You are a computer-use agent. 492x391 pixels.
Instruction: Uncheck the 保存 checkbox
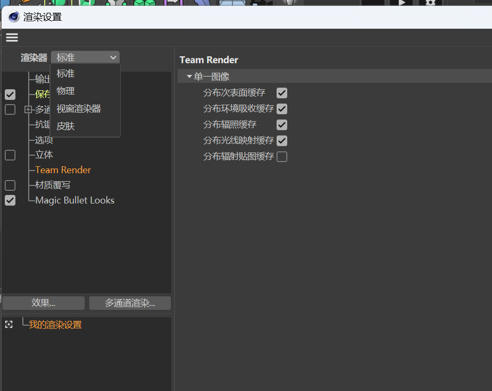coord(10,95)
